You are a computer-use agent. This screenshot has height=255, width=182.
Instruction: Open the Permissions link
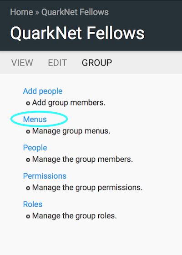tap(45, 176)
